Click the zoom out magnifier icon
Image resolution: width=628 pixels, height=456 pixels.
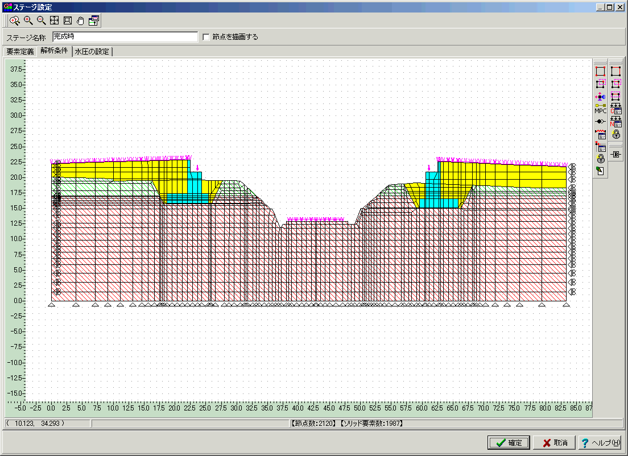click(x=41, y=21)
